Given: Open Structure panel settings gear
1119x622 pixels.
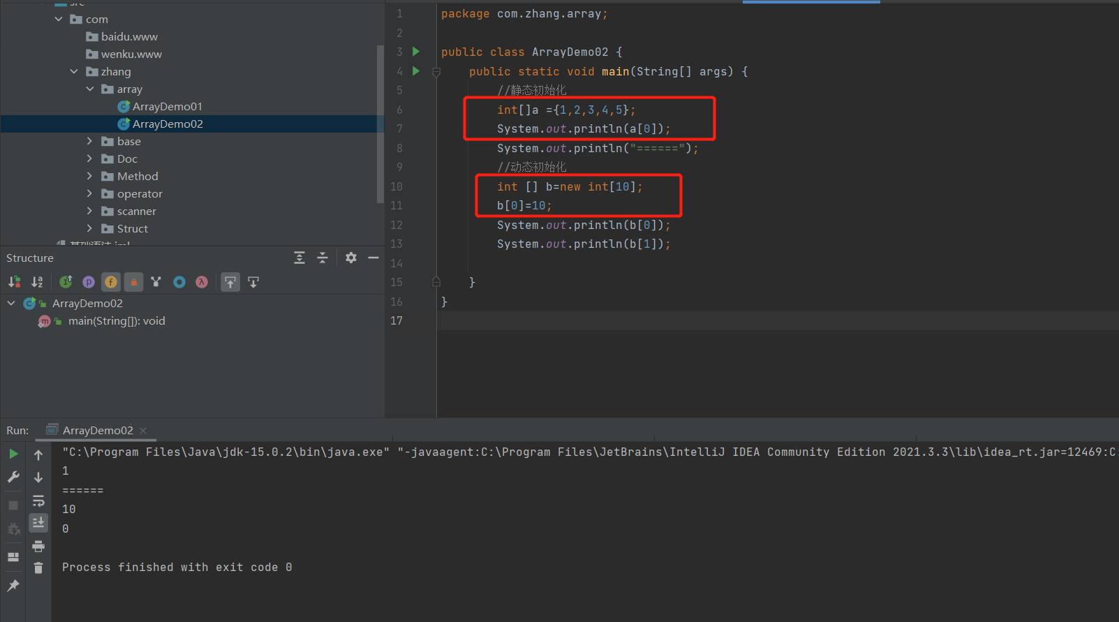Looking at the screenshot, I should pos(351,258).
